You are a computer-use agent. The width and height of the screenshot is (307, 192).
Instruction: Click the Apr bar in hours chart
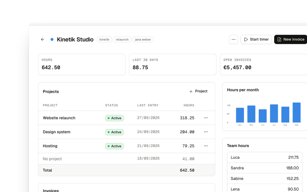pyautogui.click(x=240, y=115)
